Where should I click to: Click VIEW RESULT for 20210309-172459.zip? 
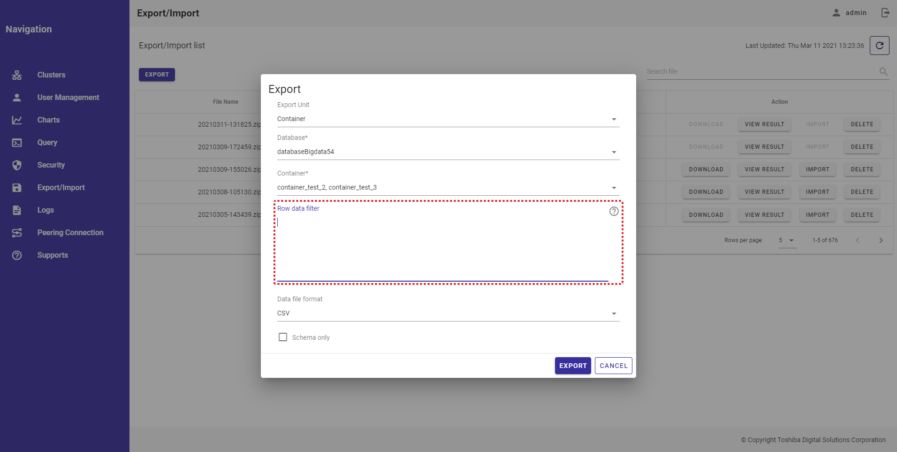(764, 147)
